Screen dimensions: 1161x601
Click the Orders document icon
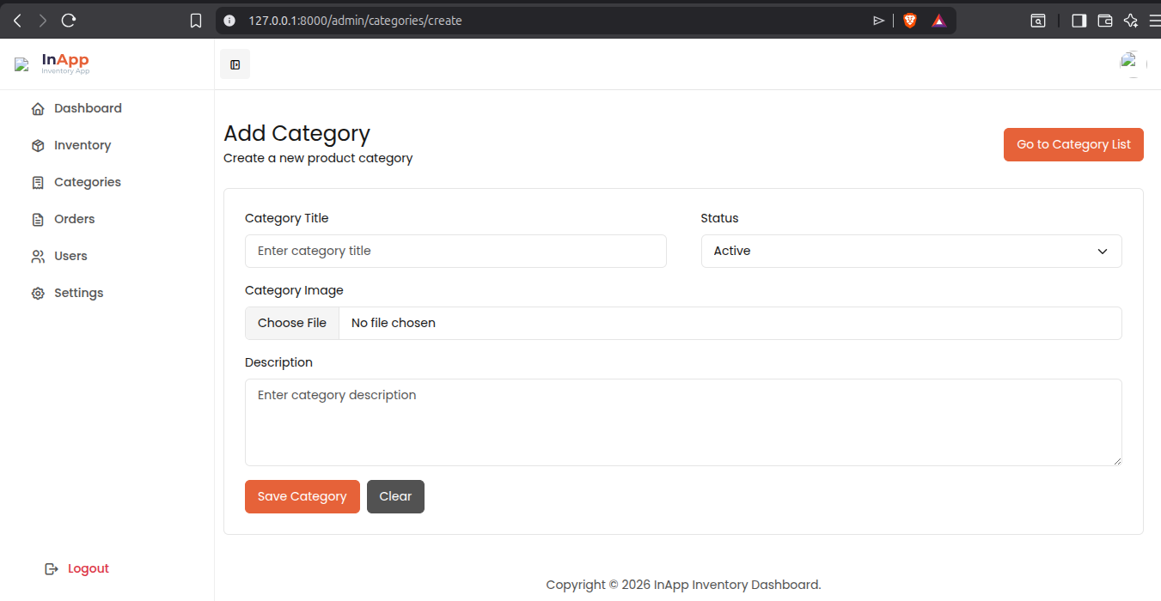click(38, 220)
